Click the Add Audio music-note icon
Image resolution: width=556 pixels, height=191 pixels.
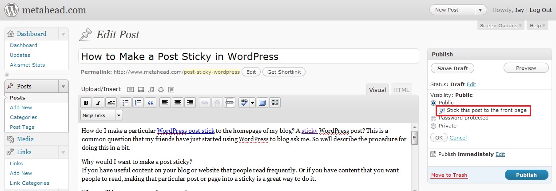(x=151, y=89)
